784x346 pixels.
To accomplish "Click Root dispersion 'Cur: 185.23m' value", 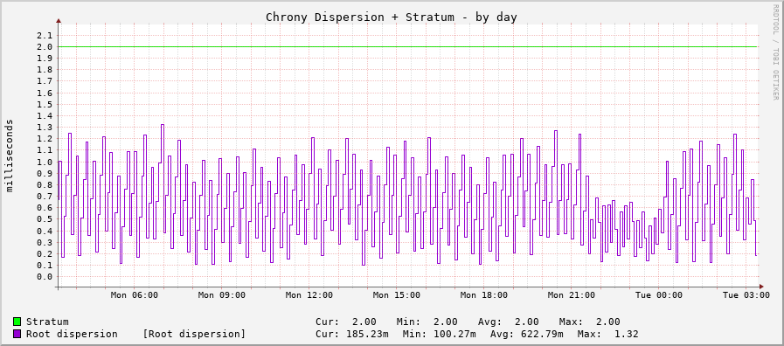I will (352, 334).
